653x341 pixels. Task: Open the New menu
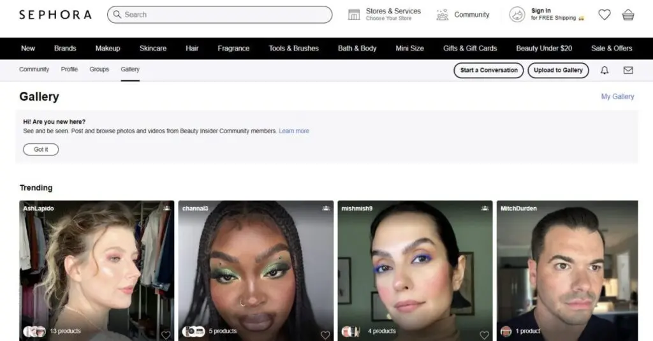[28, 48]
